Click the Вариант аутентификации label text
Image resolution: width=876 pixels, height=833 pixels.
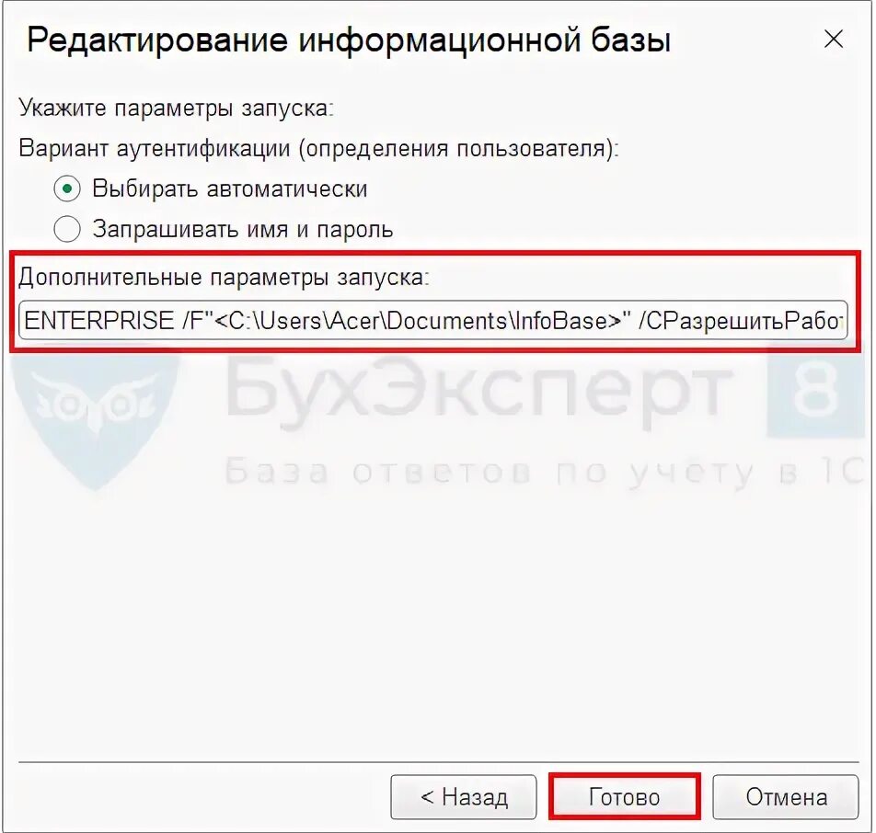pyautogui.click(x=318, y=149)
